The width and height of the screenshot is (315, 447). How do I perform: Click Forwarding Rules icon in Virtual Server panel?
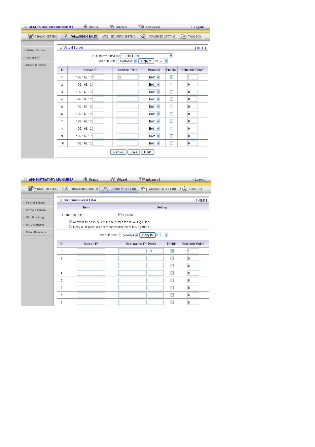point(65,36)
